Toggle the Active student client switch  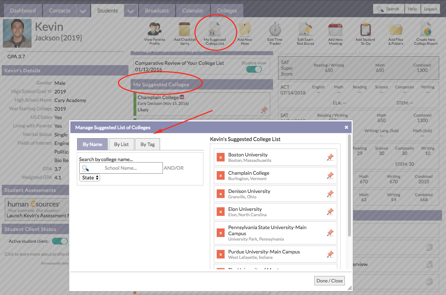tap(60, 241)
